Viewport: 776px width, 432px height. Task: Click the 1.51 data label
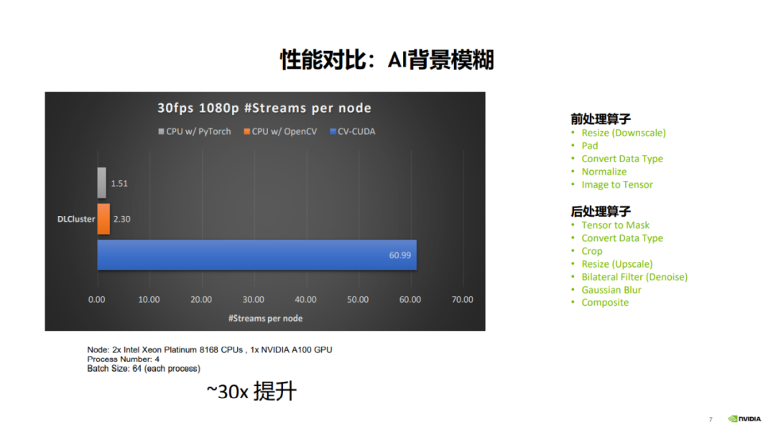(x=119, y=184)
